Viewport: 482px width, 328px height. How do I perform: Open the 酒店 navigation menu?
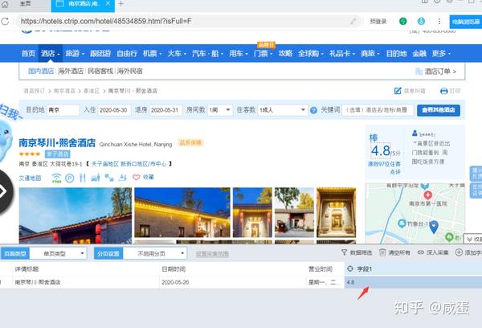pos(50,53)
